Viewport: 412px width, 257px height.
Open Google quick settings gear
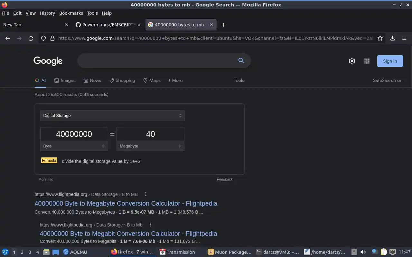click(x=352, y=61)
